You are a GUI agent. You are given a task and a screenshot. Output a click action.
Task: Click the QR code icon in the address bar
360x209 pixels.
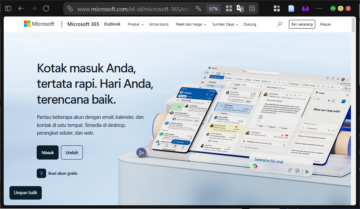pyautogui.click(x=229, y=9)
